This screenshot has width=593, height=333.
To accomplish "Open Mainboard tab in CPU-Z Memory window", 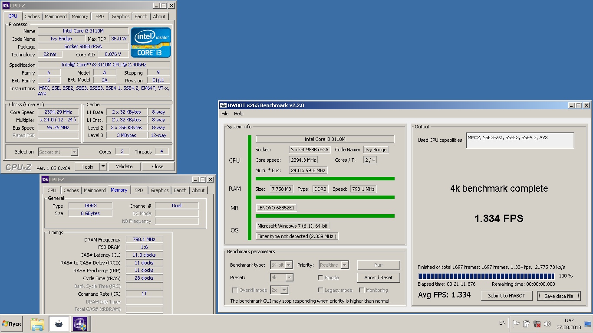I will pos(95,190).
